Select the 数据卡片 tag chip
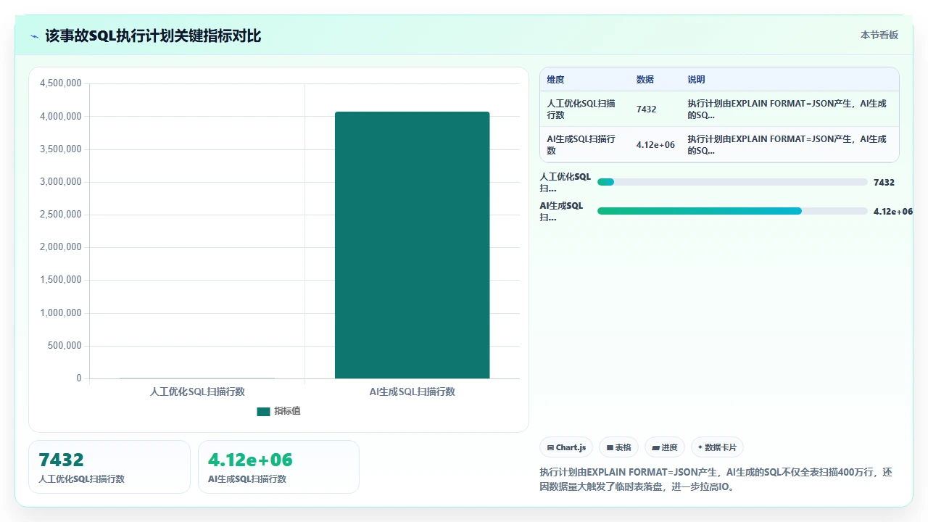Viewport: 928px width, 522px height. pyautogui.click(x=717, y=447)
